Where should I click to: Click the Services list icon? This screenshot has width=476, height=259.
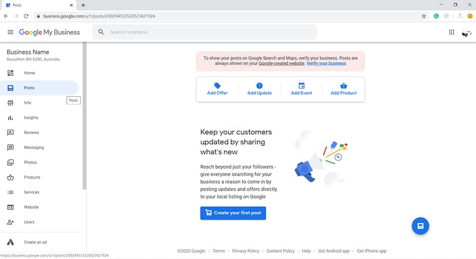tap(10, 193)
